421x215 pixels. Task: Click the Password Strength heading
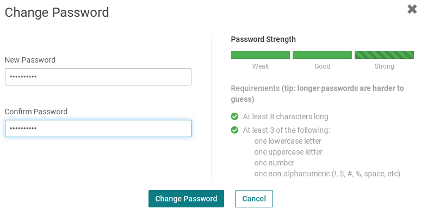click(263, 39)
